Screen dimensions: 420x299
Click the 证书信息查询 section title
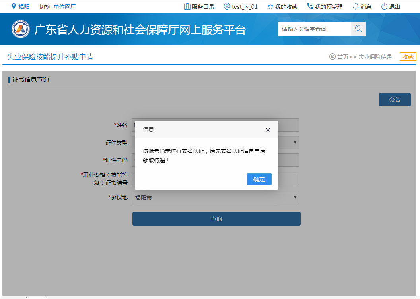31,80
